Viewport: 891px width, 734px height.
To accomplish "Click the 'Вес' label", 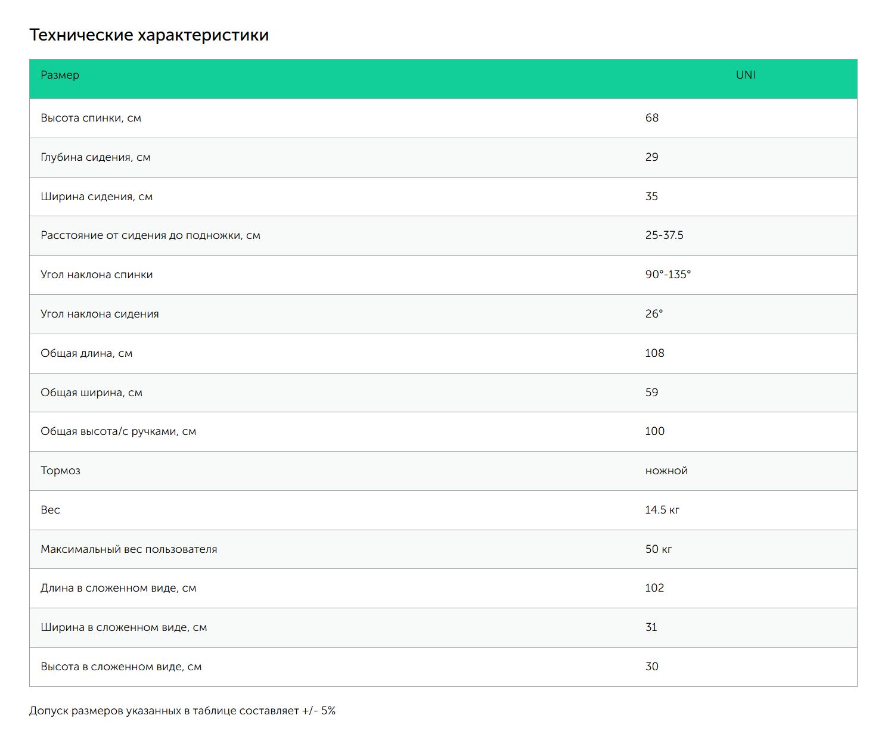I will [50, 510].
